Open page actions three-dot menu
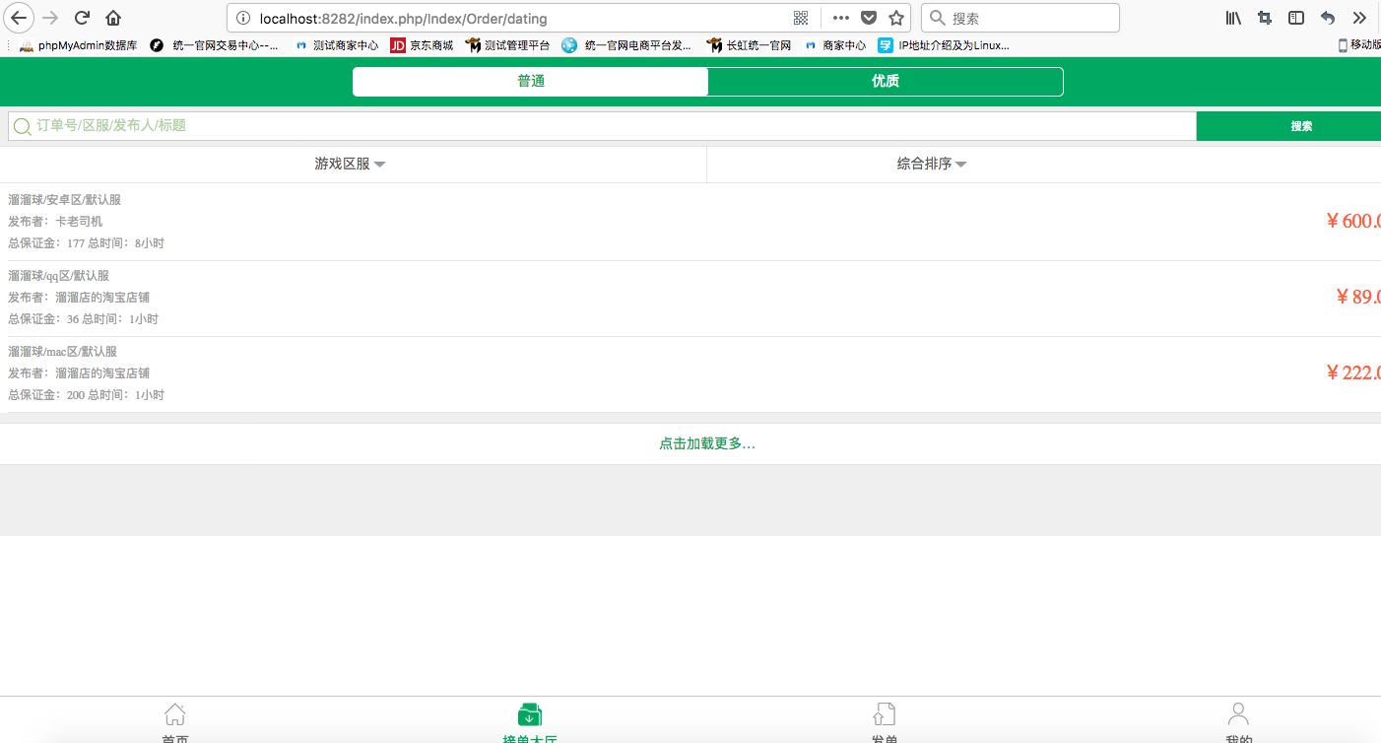1381x743 pixels. click(840, 18)
